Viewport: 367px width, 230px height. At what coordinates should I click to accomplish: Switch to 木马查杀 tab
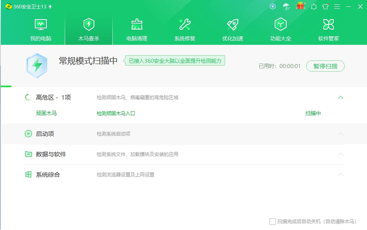pyautogui.click(x=89, y=30)
